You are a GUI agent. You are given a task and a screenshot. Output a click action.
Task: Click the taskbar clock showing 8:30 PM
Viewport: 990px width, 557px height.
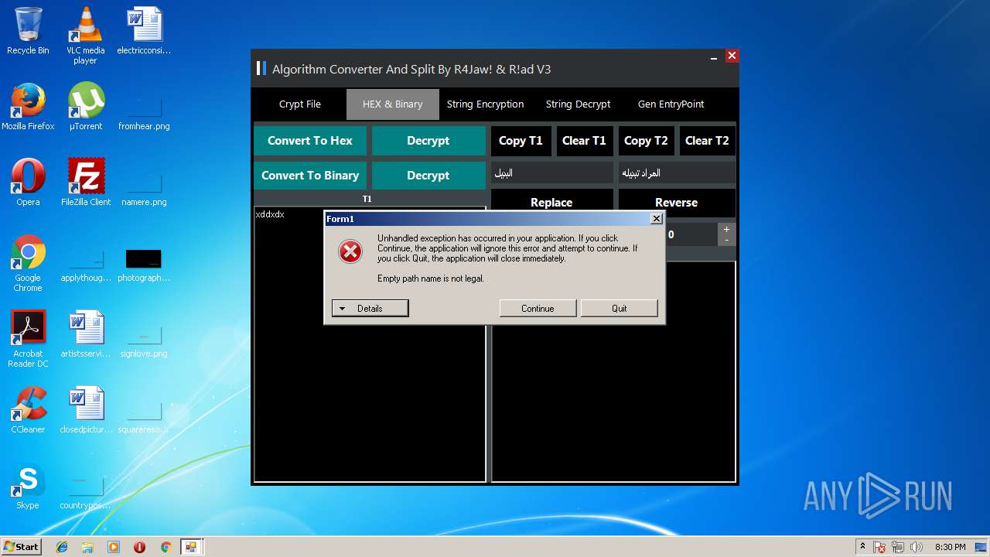tap(950, 547)
